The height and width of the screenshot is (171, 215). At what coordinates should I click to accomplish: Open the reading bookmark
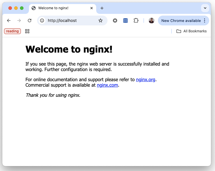12,31
